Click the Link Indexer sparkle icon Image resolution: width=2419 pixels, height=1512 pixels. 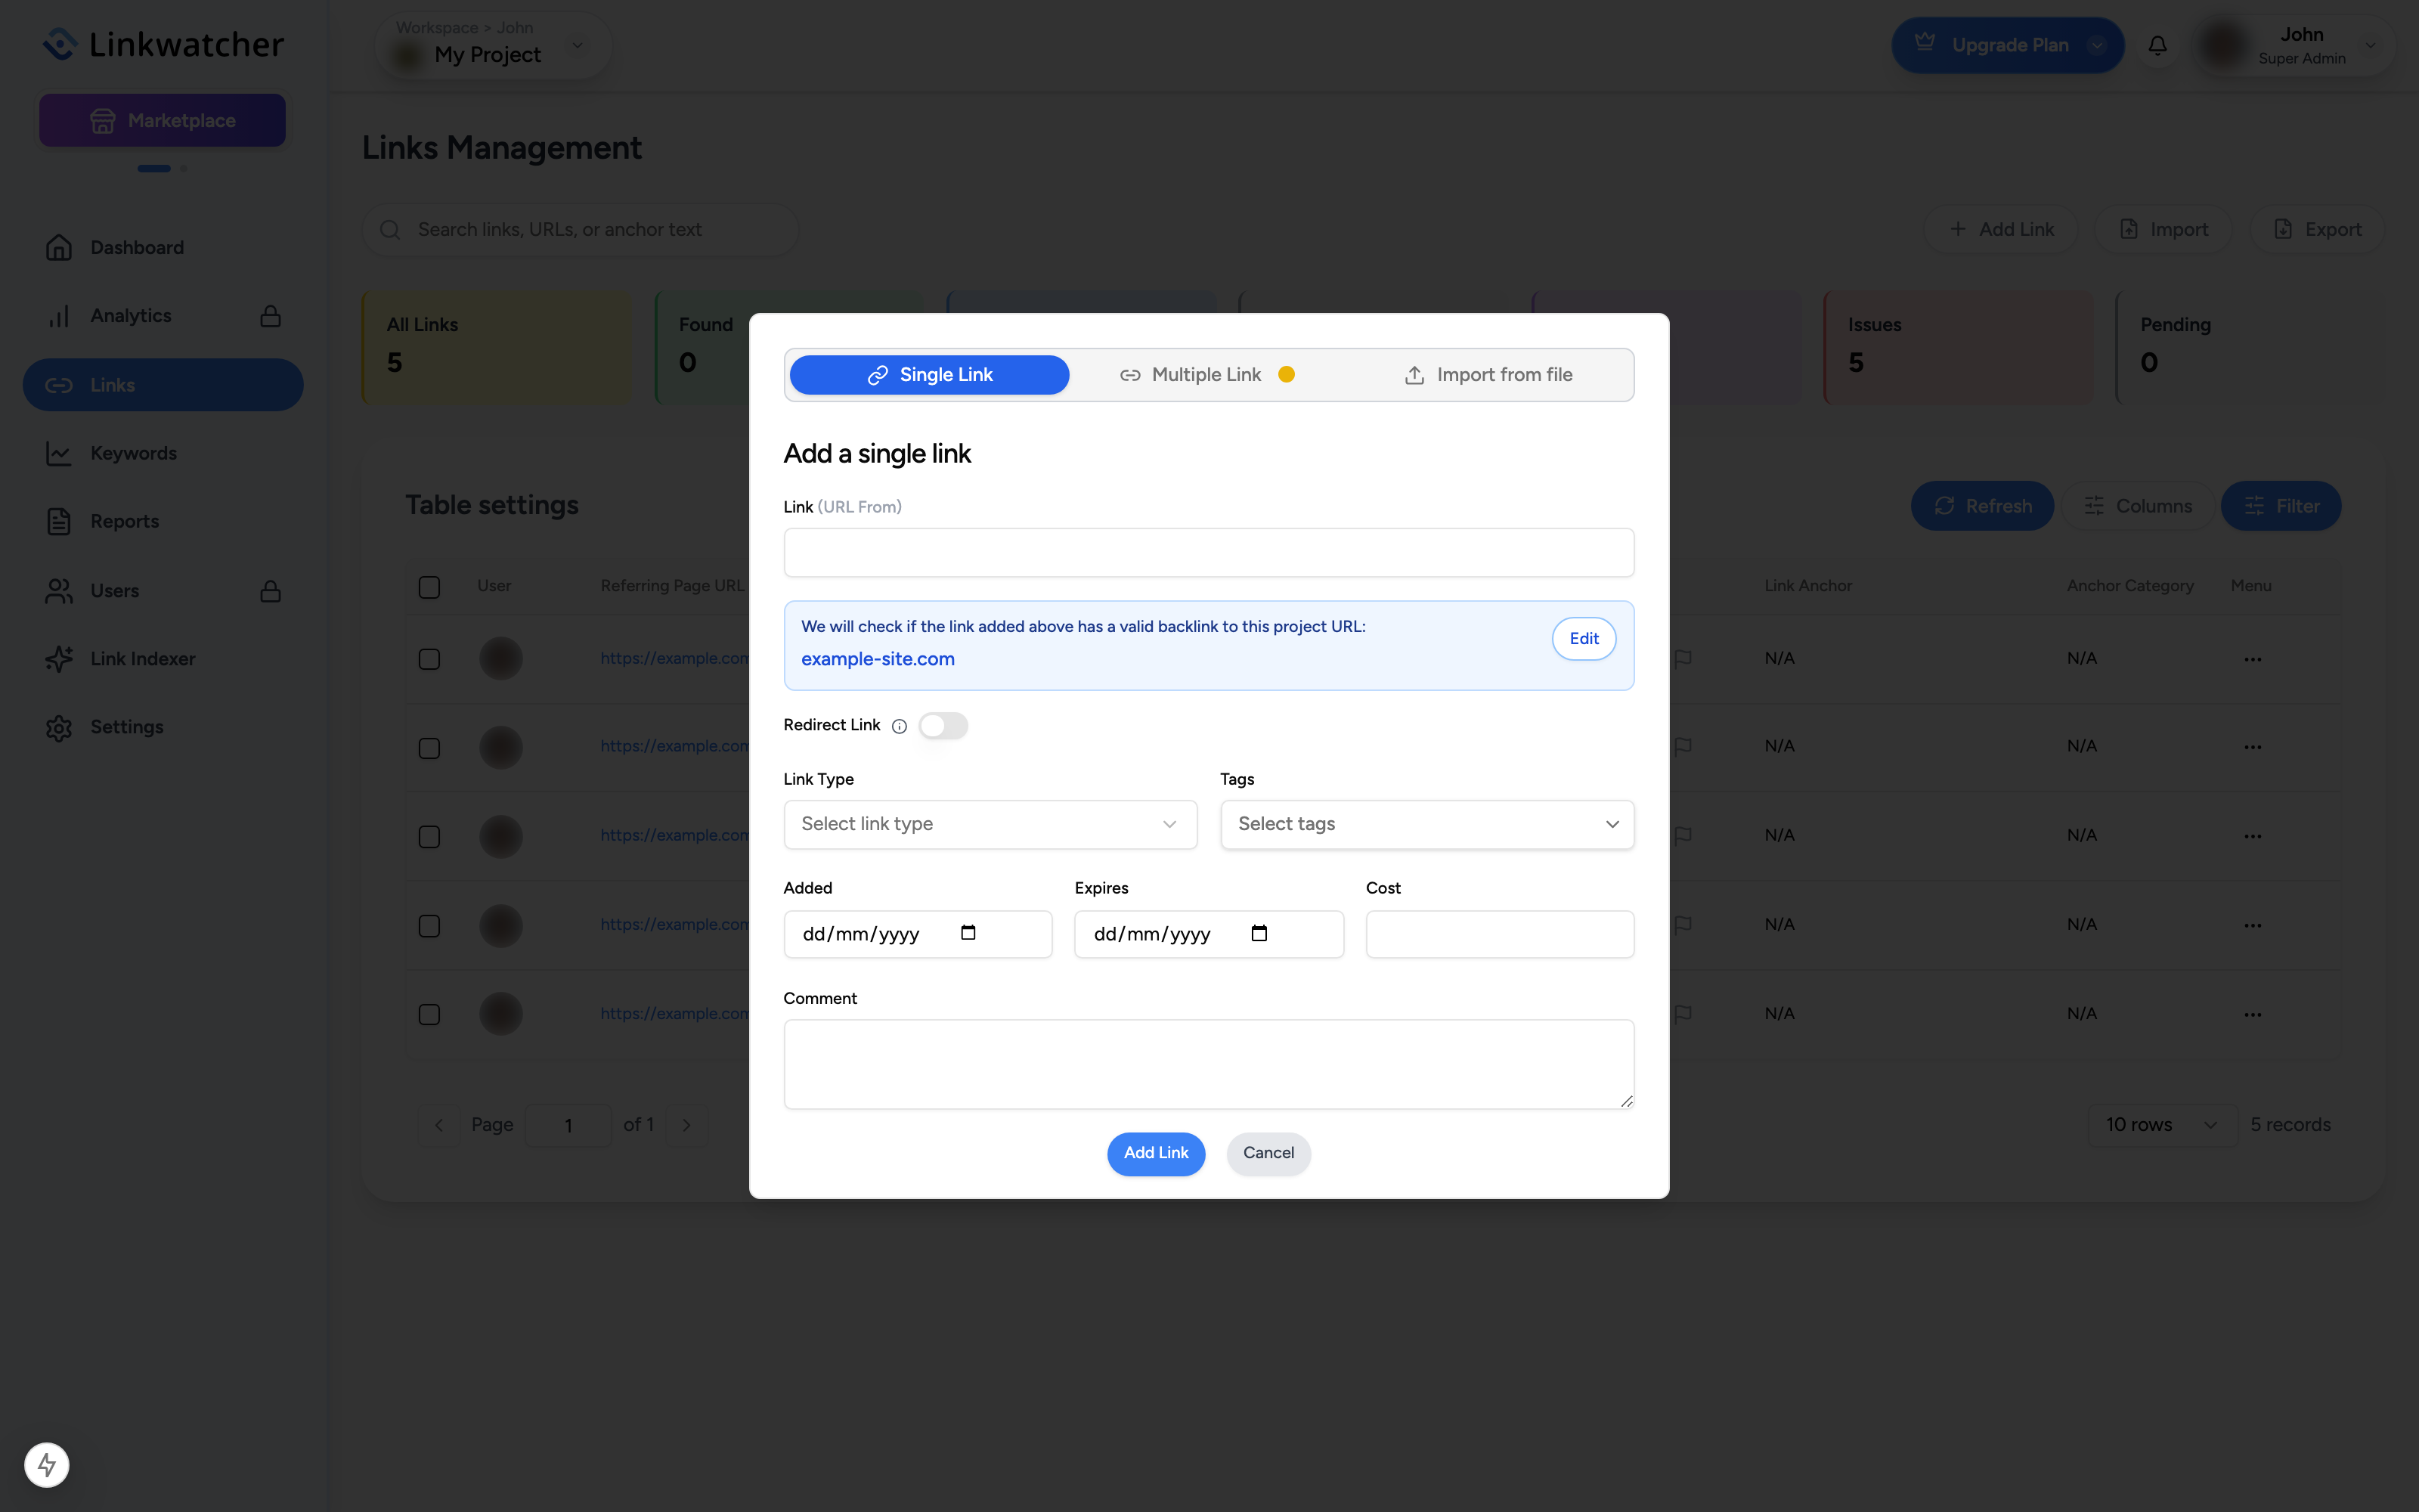click(x=59, y=659)
